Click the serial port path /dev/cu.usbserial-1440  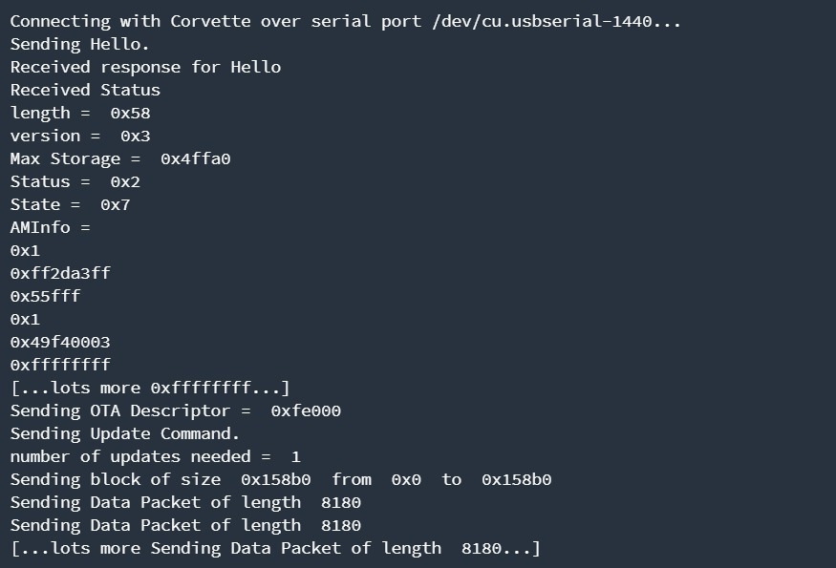tap(542, 22)
